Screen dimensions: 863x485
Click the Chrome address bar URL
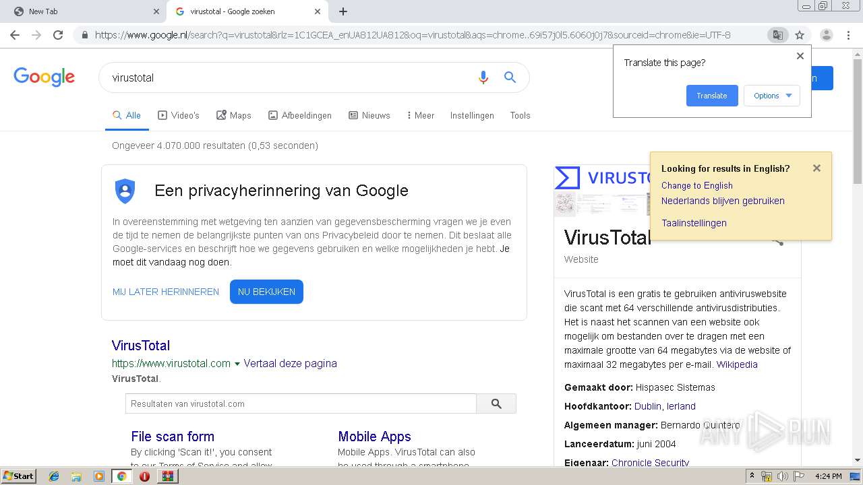413,35
